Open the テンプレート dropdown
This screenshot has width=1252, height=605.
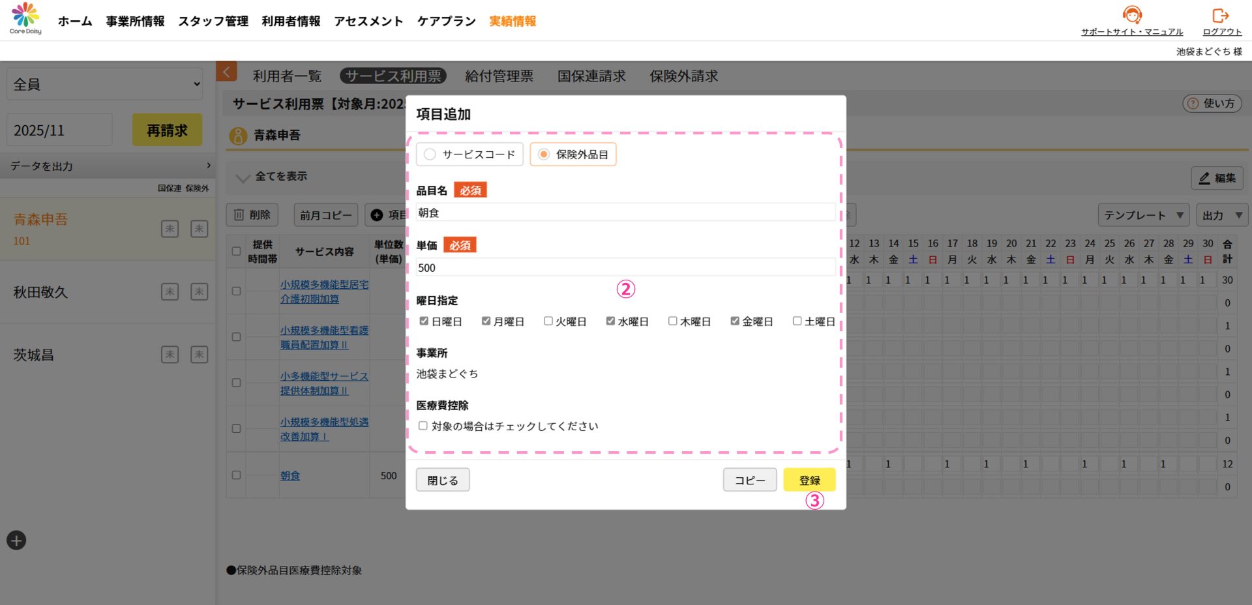pyautogui.click(x=1143, y=215)
